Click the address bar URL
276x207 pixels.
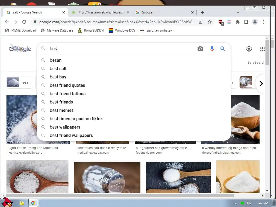(x=117, y=22)
